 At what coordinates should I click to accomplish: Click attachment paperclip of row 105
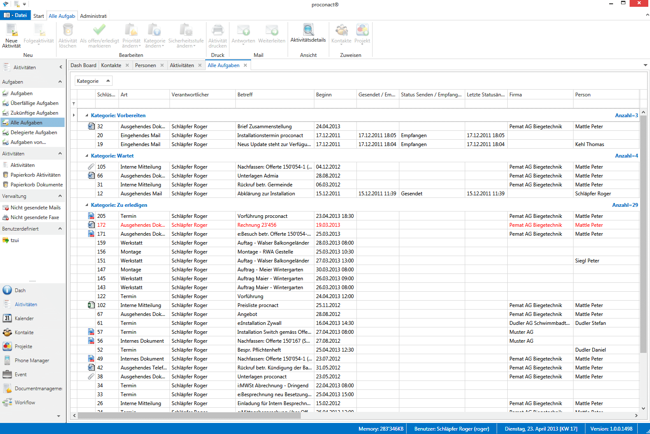click(x=91, y=166)
